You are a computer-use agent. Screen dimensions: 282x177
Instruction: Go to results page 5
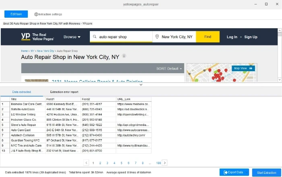pyautogui.click(x=121, y=163)
